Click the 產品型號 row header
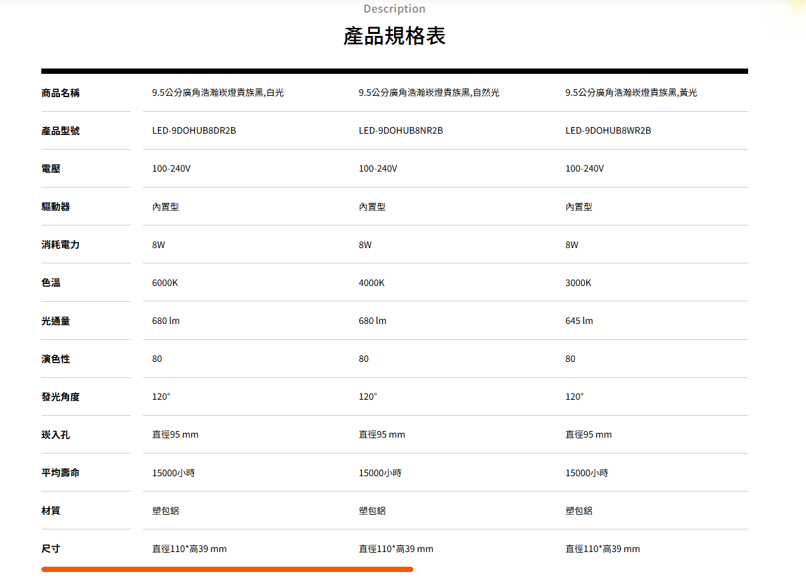The image size is (806, 578). click(x=60, y=130)
